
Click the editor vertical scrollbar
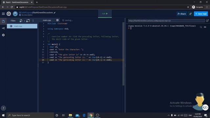click(x=123, y=54)
